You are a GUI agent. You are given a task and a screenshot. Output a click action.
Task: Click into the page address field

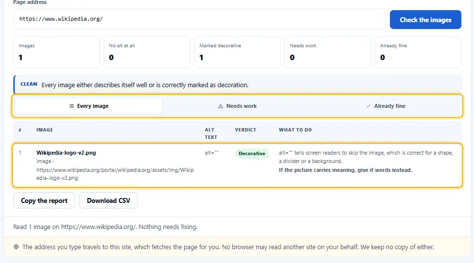click(x=199, y=19)
